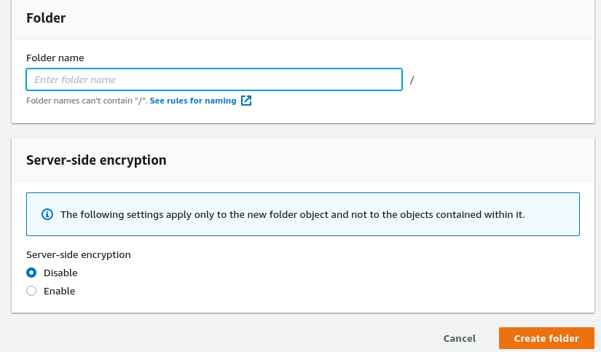The height and width of the screenshot is (352, 601).
Task: Cancel folder creation
Action: click(x=460, y=338)
